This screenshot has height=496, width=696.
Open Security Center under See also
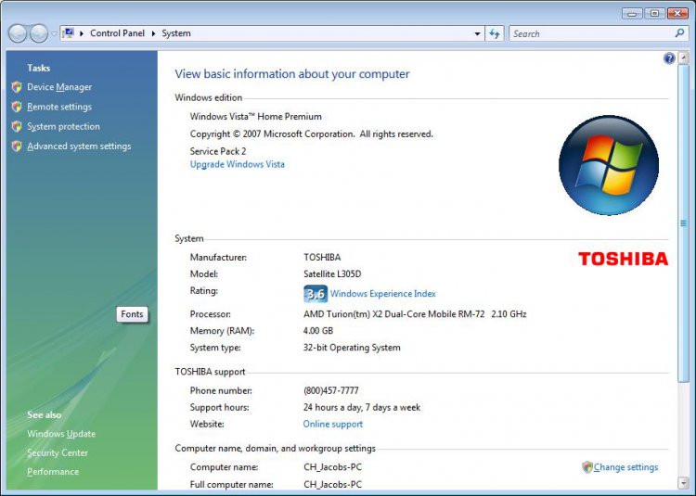pyautogui.click(x=58, y=453)
